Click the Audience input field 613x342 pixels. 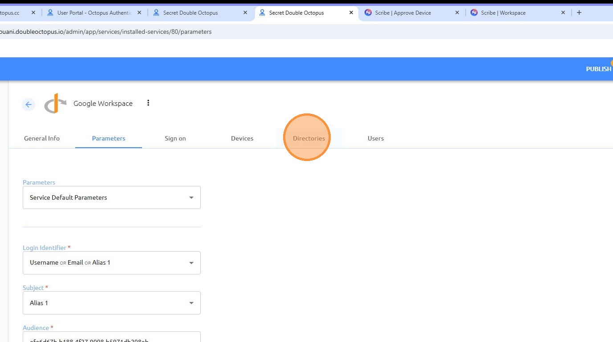[112, 337]
